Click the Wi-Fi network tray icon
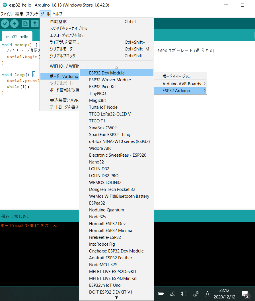 click(172, 294)
